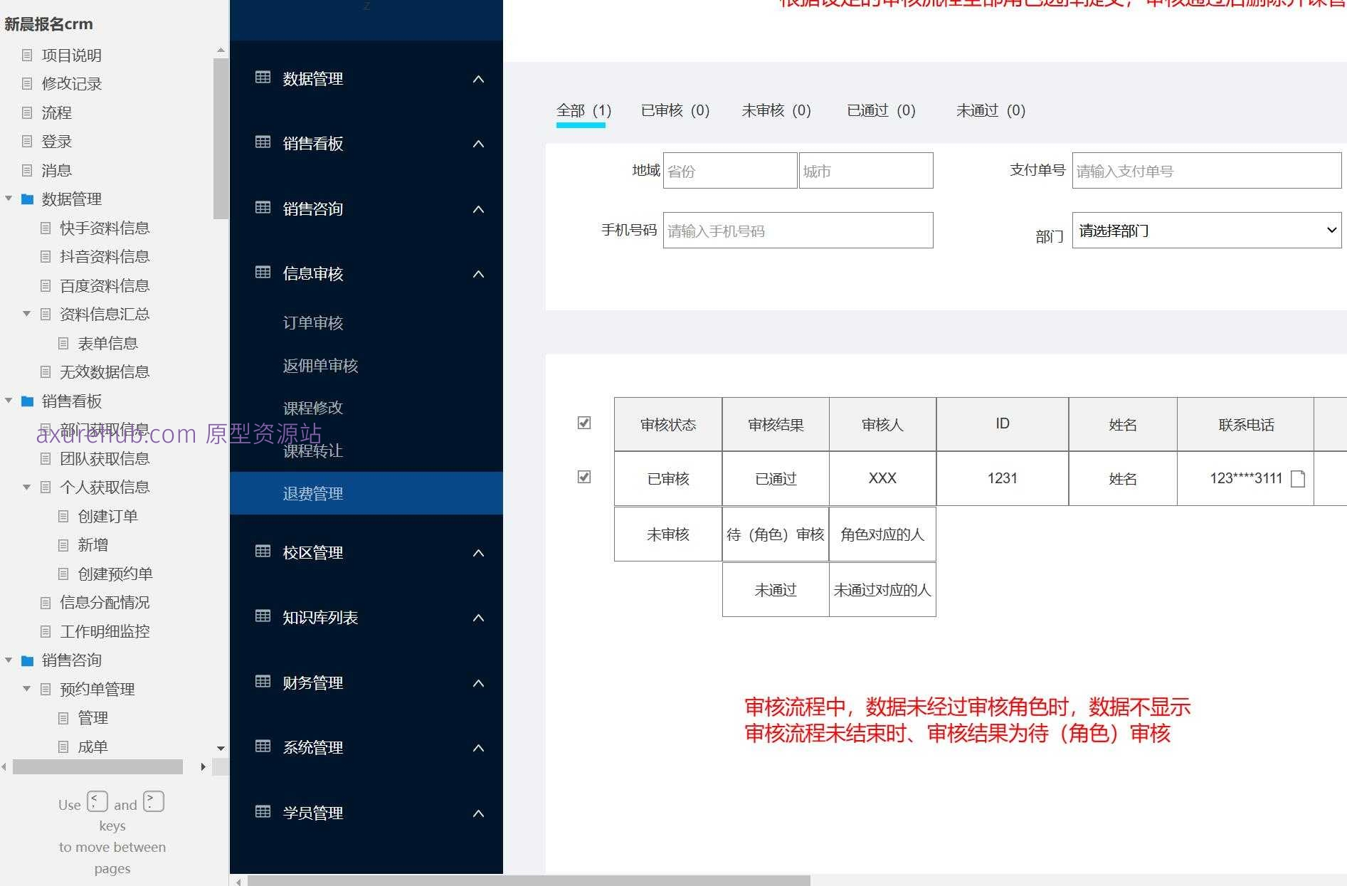
Task: Click the grid icon beside 知识库列表 menu
Action: pyautogui.click(x=263, y=616)
